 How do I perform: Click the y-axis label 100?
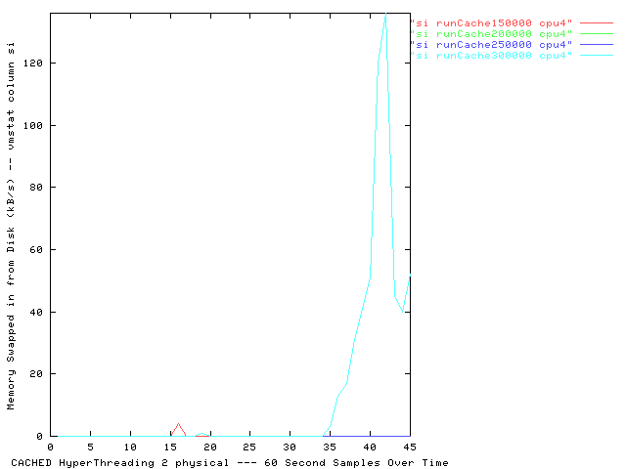[33, 125]
